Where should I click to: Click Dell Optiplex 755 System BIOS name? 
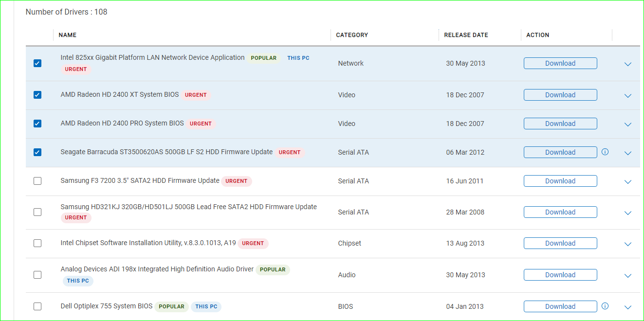(107, 306)
